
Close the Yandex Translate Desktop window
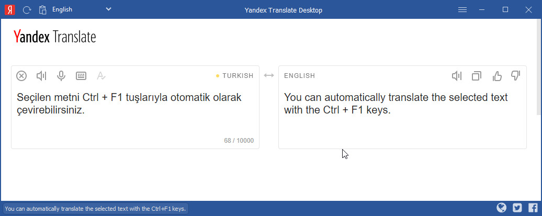528,10
